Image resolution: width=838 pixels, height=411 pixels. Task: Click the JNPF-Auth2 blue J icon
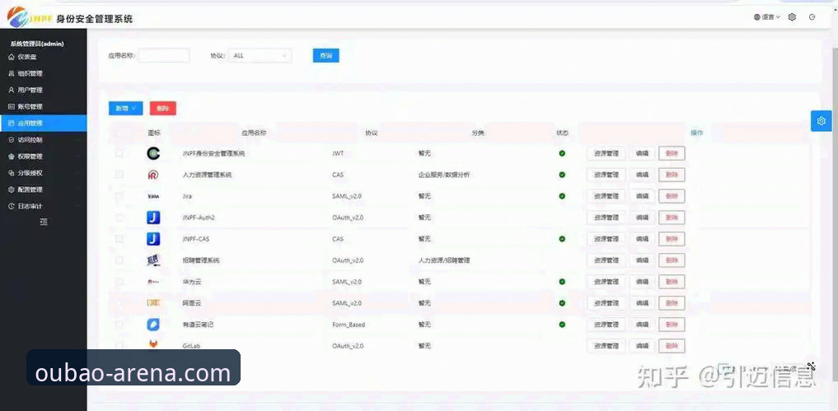pyautogui.click(x=153, y=217)
